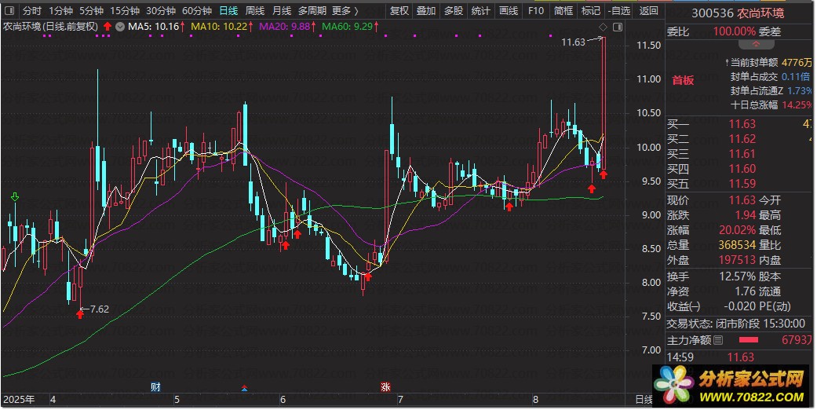Click the 300536 农尚环境 stock header
This screenshot has width=817, height=410.
click(x=737, y=13)
